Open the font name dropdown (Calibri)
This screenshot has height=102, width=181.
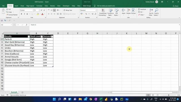pyautogui.click(x=33, y=10)
